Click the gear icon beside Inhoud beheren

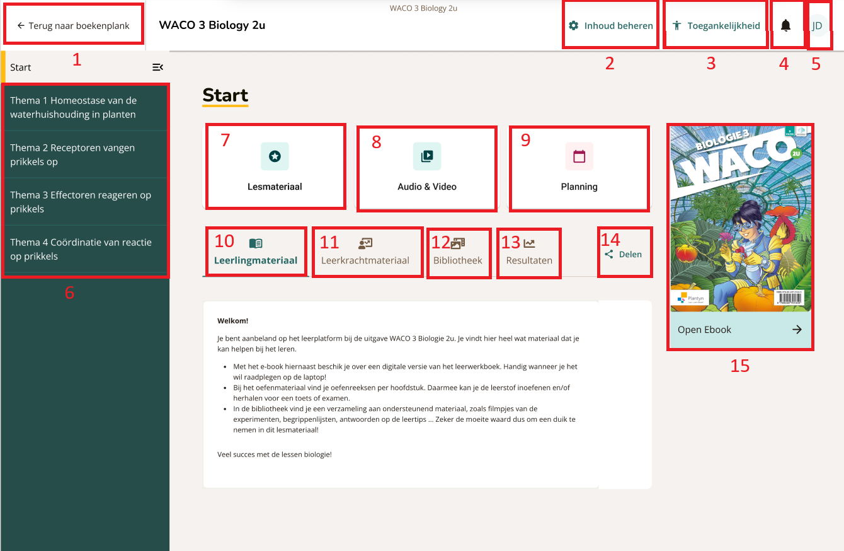[x=573, y=26]
